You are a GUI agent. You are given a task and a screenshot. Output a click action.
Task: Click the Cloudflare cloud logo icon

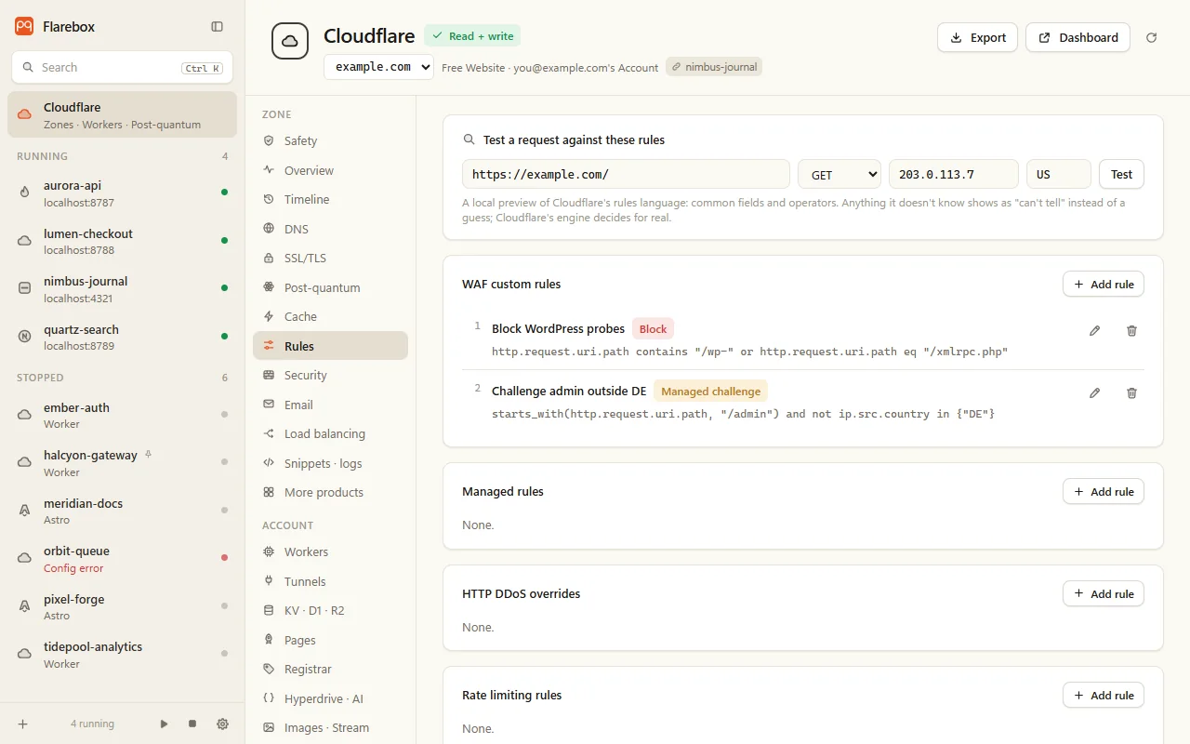click(290, 42)
